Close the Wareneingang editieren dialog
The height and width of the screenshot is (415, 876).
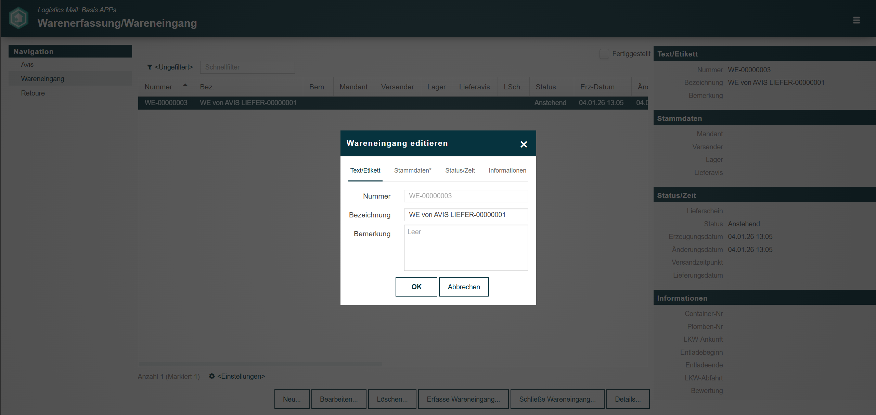click(x=524, y=144)
